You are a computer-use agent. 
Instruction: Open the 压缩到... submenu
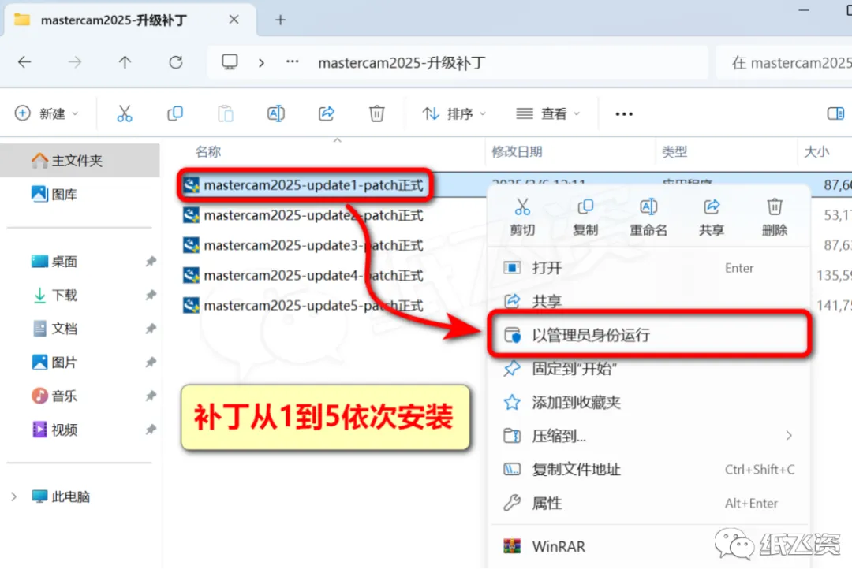[x=648, y=436]
